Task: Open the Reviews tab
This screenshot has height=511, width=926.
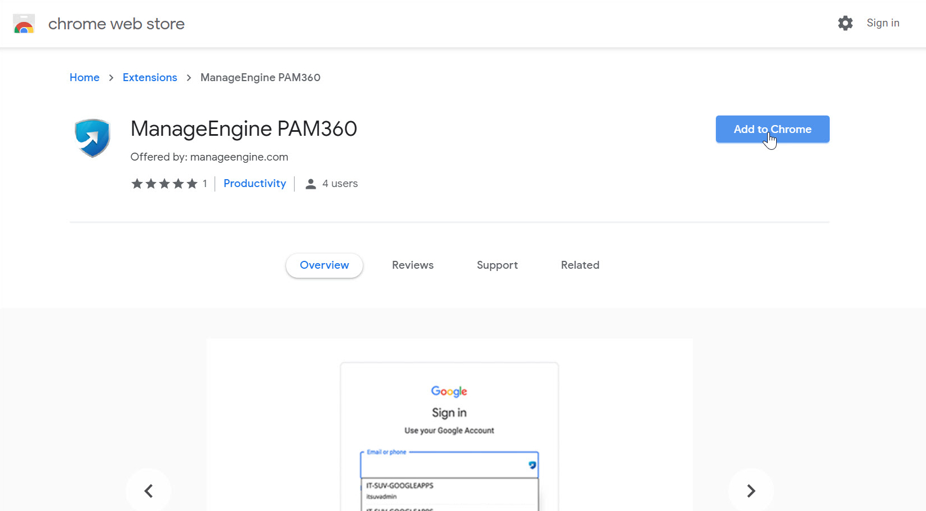Action: coord(413,265)
